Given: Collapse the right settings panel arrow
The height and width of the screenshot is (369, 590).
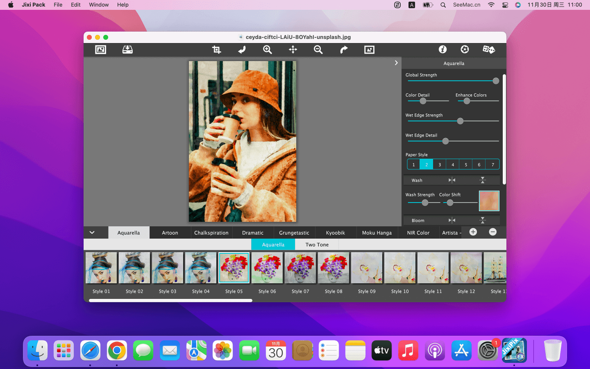Looking at the screenshot, I should coord(396,63).
